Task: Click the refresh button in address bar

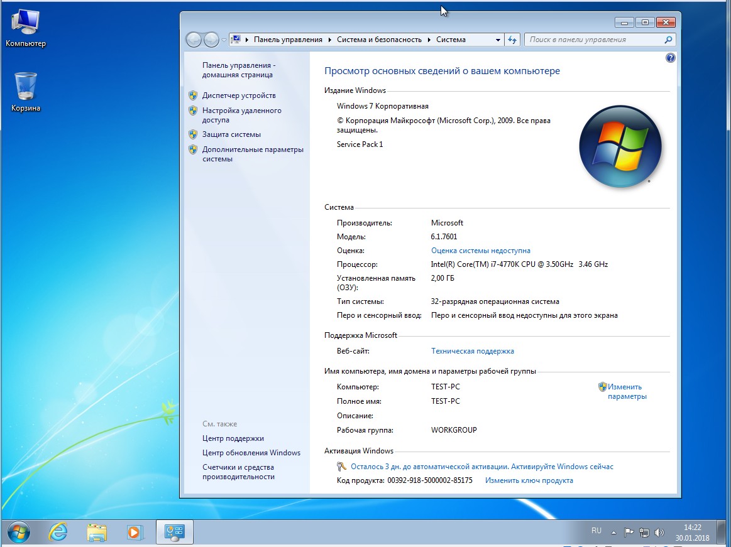Action: pos(512,40)
